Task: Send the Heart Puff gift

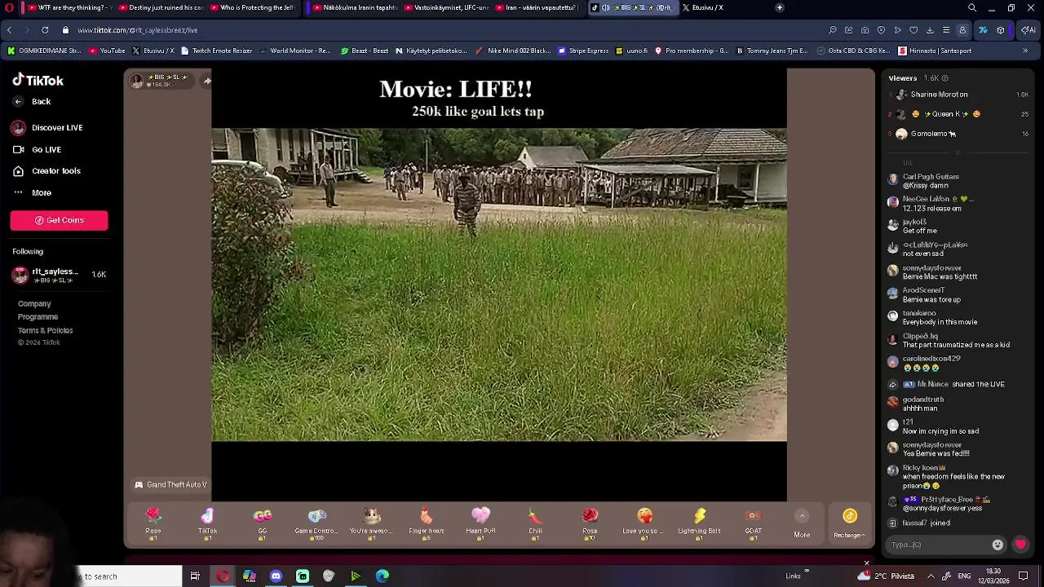Action: [x=480, y=523]
